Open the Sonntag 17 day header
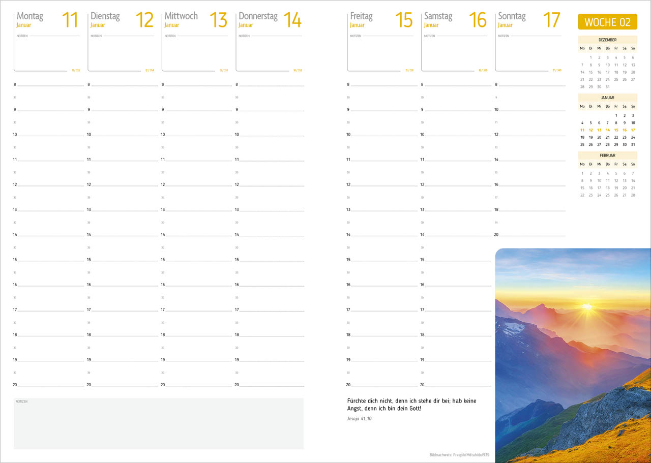 coord(529,20)
